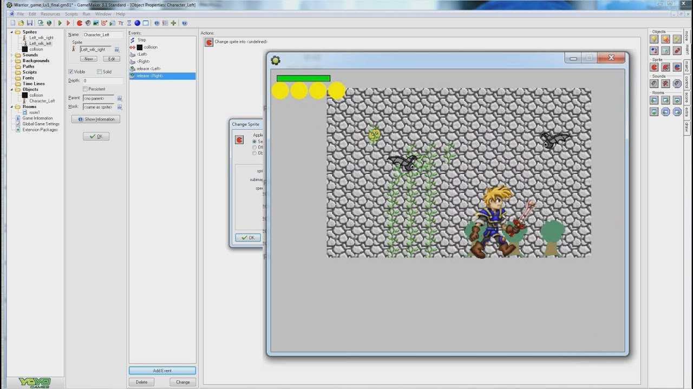Switch to the control actions tab
This screenshot has width=693, height=389.
[687, 82]
